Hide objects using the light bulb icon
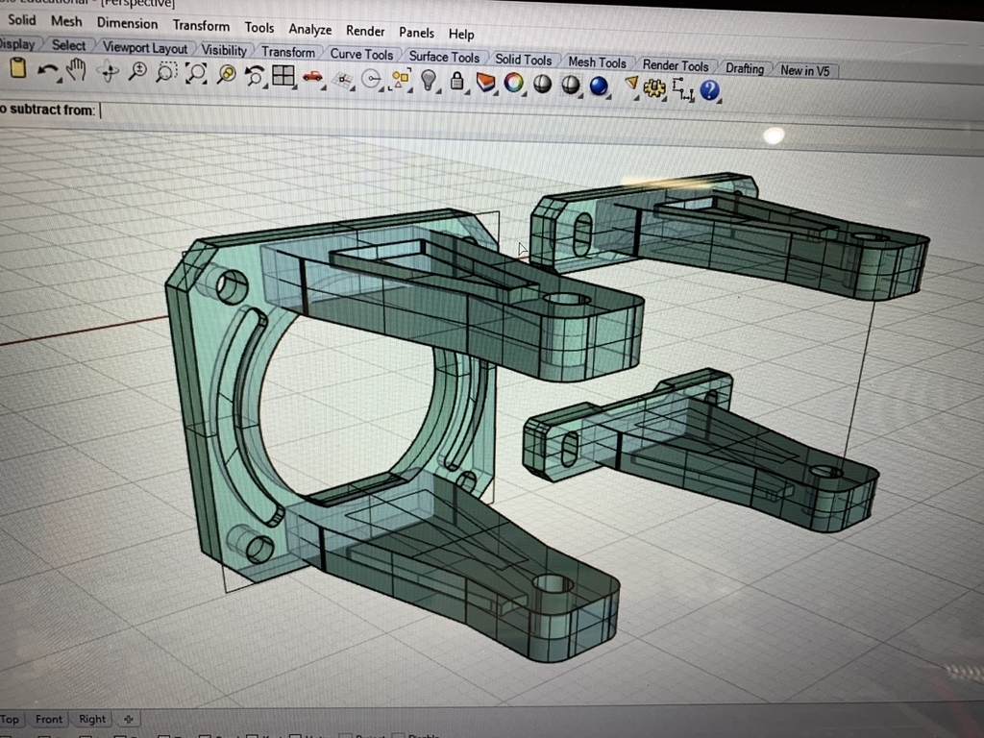 point(429,80)
